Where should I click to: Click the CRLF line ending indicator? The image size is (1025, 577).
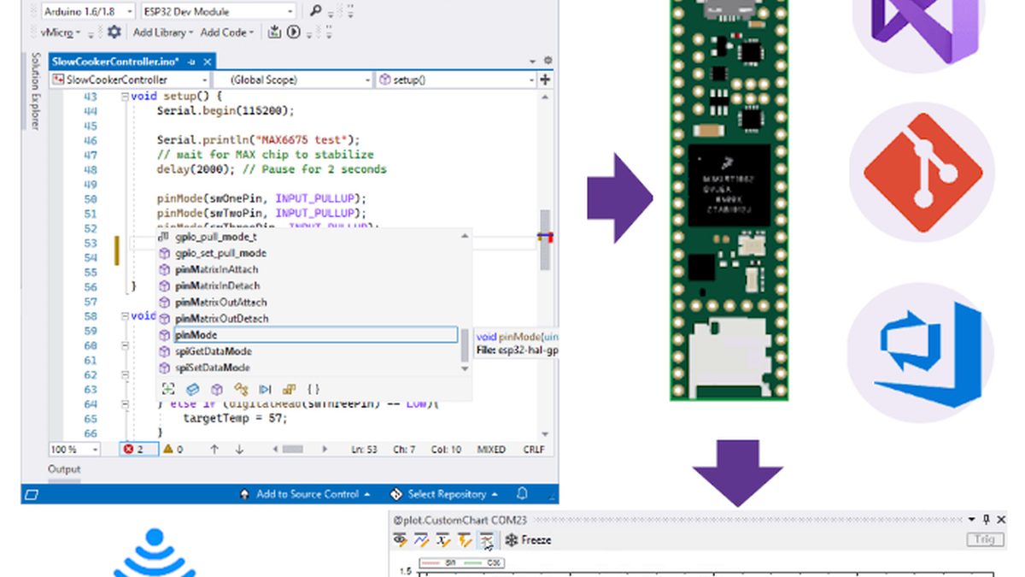pyautogui.click(x=534, y=449)
